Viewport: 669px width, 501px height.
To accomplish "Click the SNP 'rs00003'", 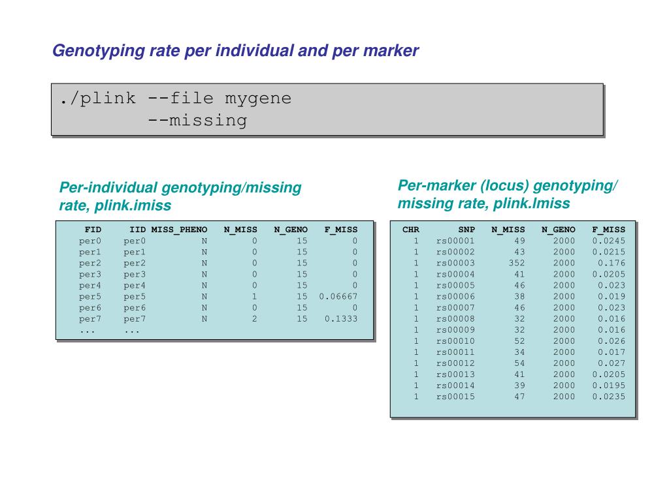I will 455,264.
